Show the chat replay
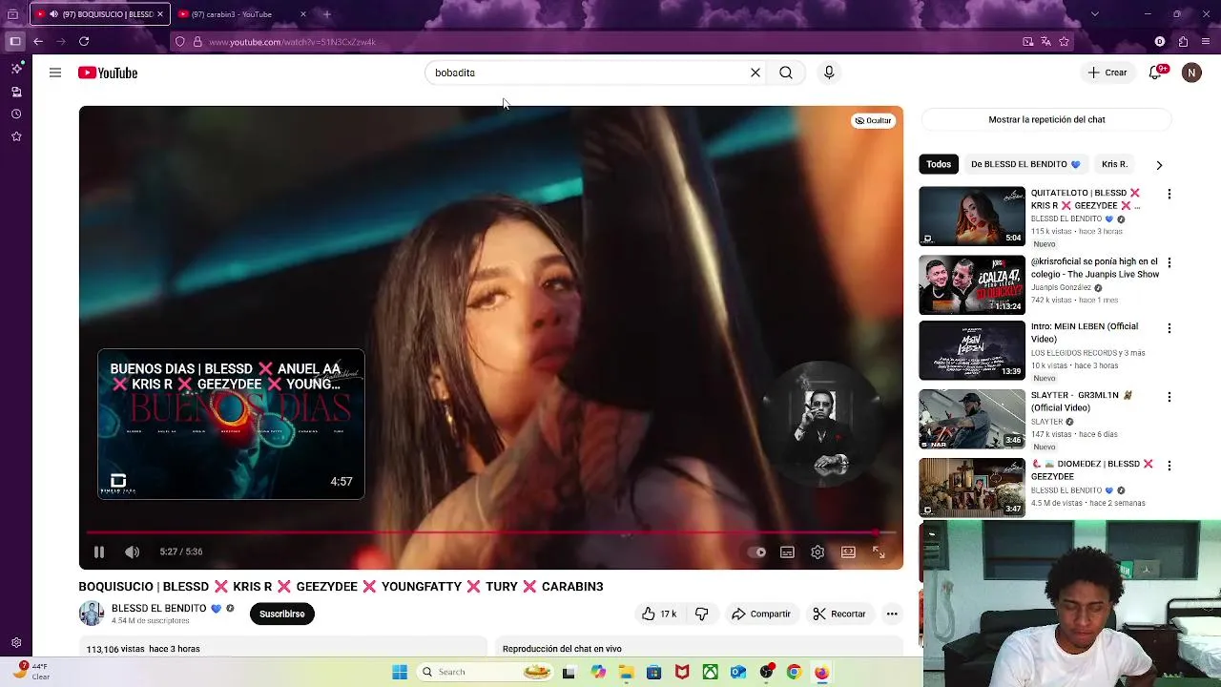The width and height of the screenshot is (1221, 687). coord(1046,119)
